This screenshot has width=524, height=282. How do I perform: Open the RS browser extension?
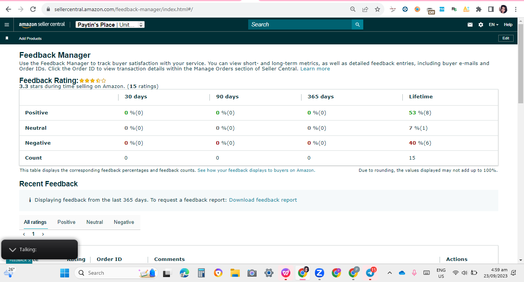(x=454, y=9)
